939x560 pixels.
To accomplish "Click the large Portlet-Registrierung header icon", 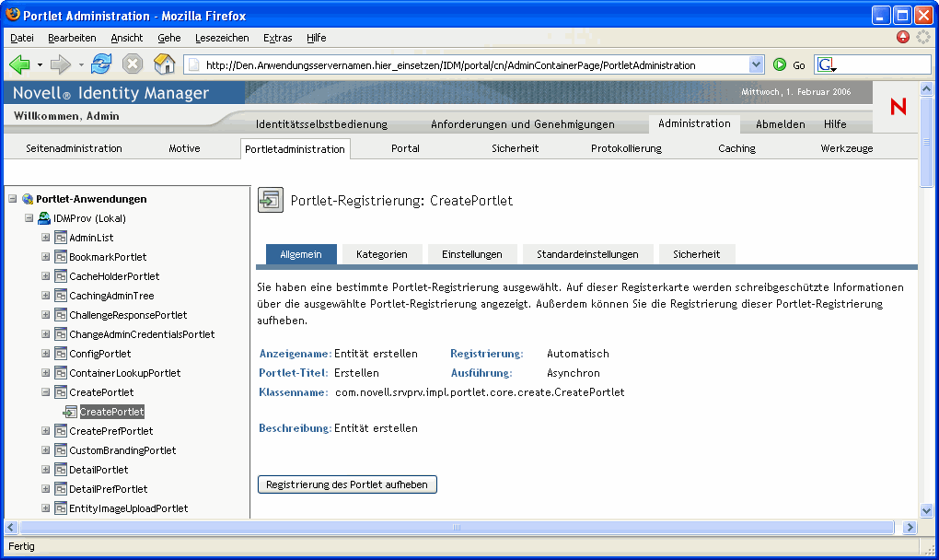I will [271, 200].
